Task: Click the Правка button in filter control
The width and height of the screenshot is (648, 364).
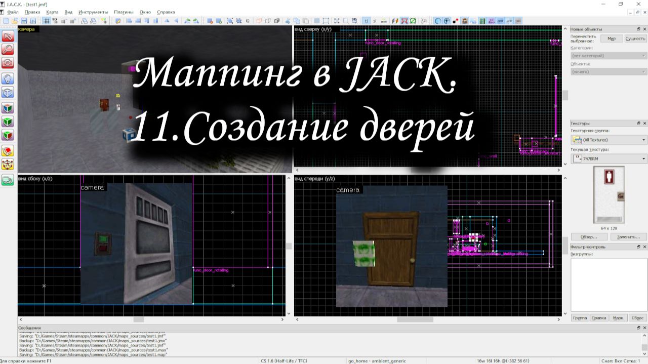Action: click(x=599, y=318)
